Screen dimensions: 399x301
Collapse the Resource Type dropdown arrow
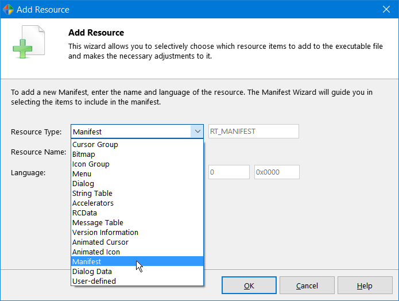197,132
